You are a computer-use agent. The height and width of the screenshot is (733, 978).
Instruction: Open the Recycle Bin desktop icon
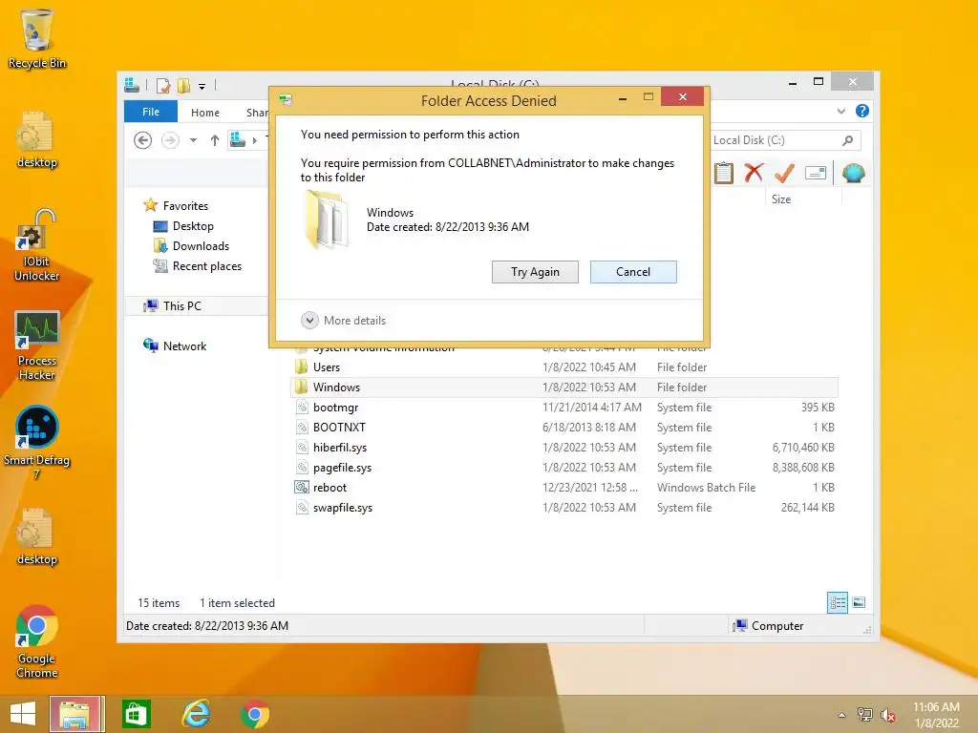pyautogui.click(x=36, y=38)
